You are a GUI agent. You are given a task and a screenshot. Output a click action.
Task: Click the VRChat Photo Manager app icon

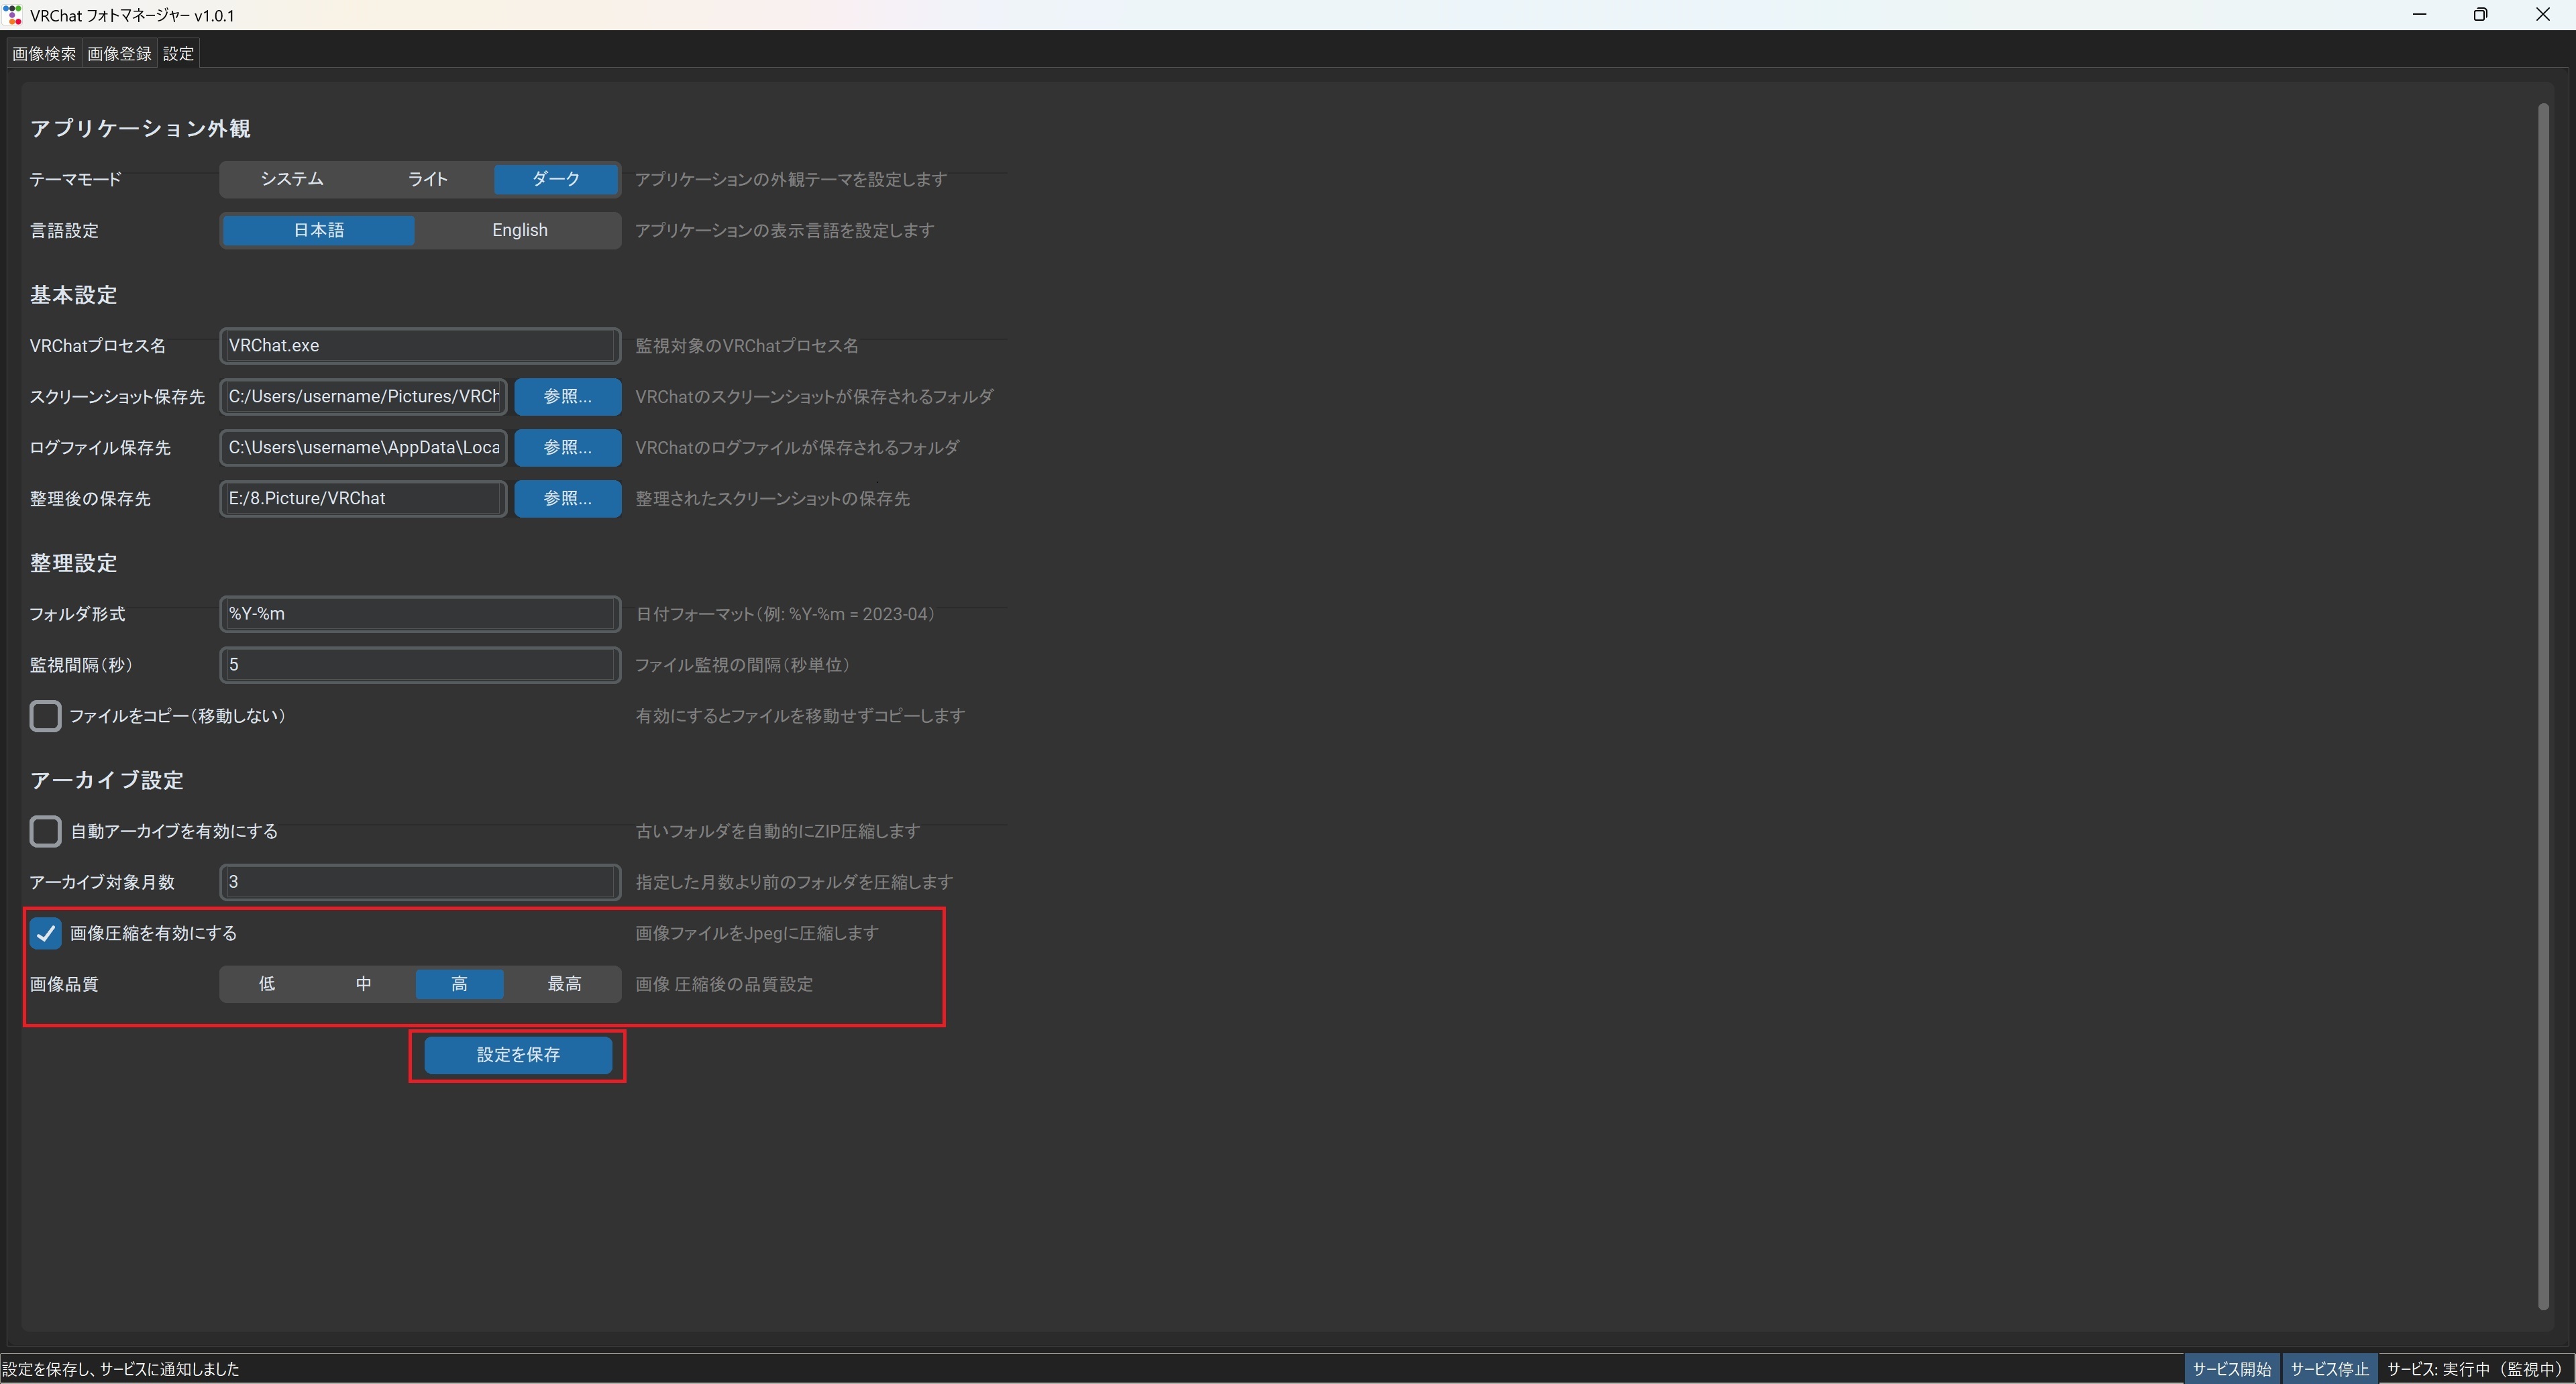[13, 15]
